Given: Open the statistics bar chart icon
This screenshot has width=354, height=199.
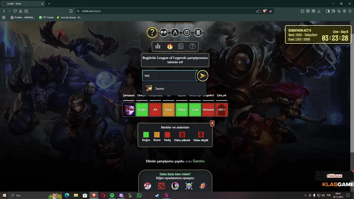Looking at the screenshot, I should [x=158, y=46].
